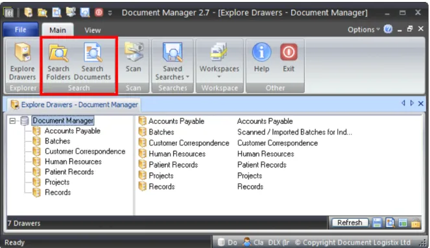This screenshot has height=248, width=430.
Task: Click 'Scanned / Imported Batches for Ind...' description
Action: (294, 132)
